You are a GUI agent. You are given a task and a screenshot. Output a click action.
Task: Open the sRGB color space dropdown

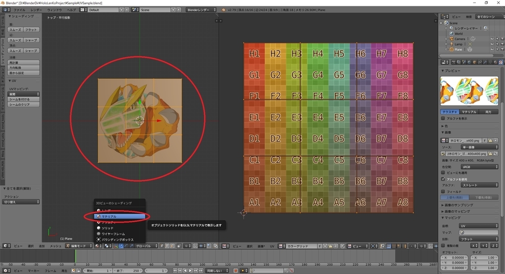(x=479, y=167)
